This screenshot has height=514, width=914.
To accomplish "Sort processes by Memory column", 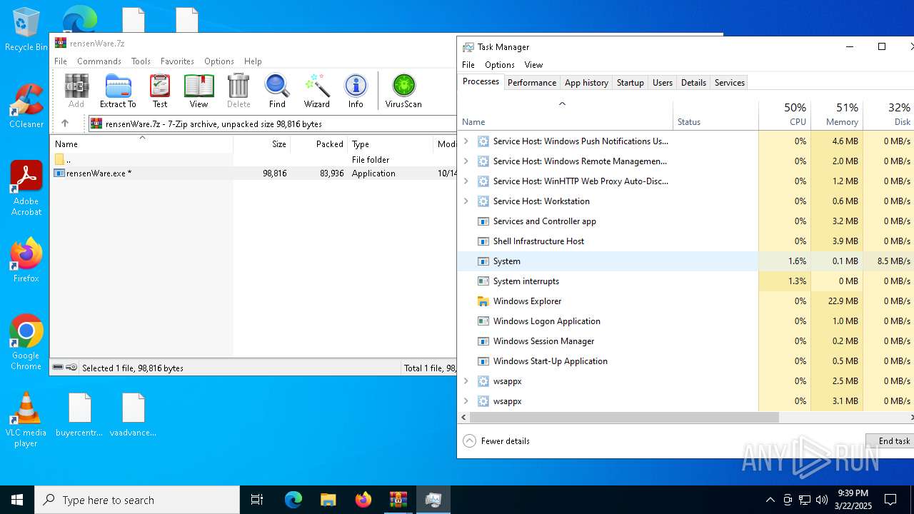I will pos(837,114).
